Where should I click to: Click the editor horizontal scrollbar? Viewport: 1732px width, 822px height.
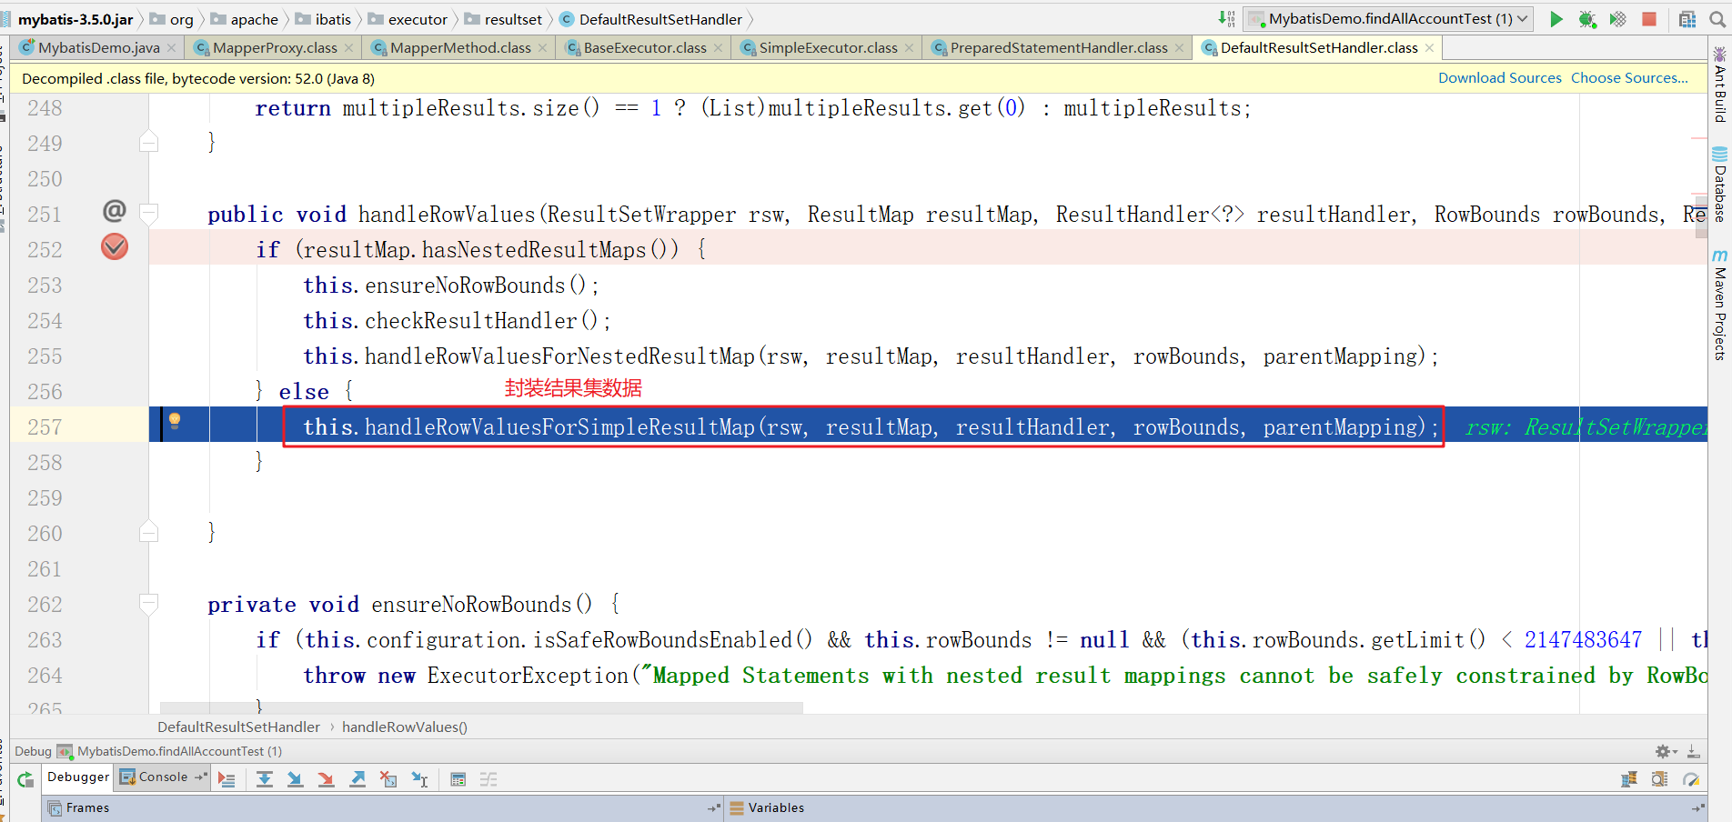(x=481, y=707)
